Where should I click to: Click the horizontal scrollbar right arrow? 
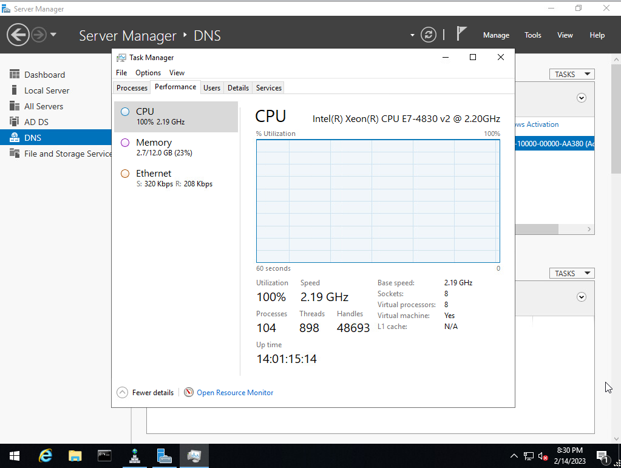pyautogui.click(x=589, y=229)
